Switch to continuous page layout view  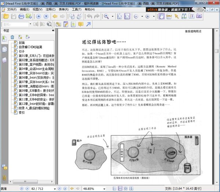(120, 188)
